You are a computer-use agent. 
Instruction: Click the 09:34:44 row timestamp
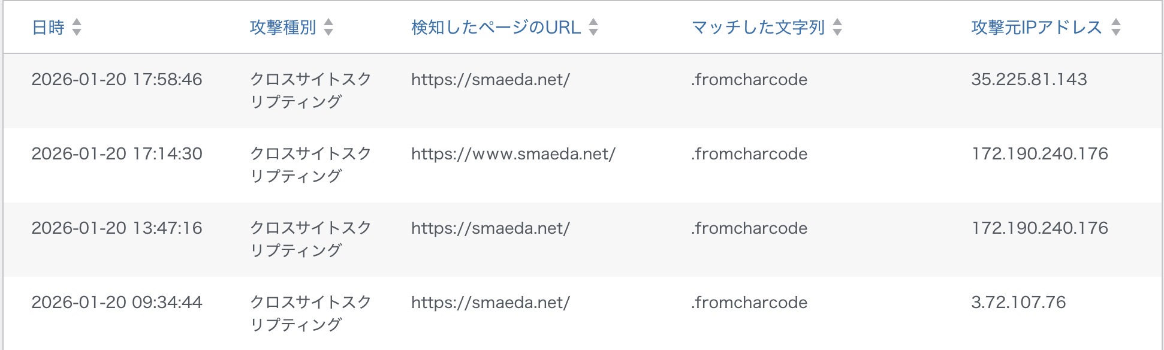pyautogui.click(x=117, y=303)
